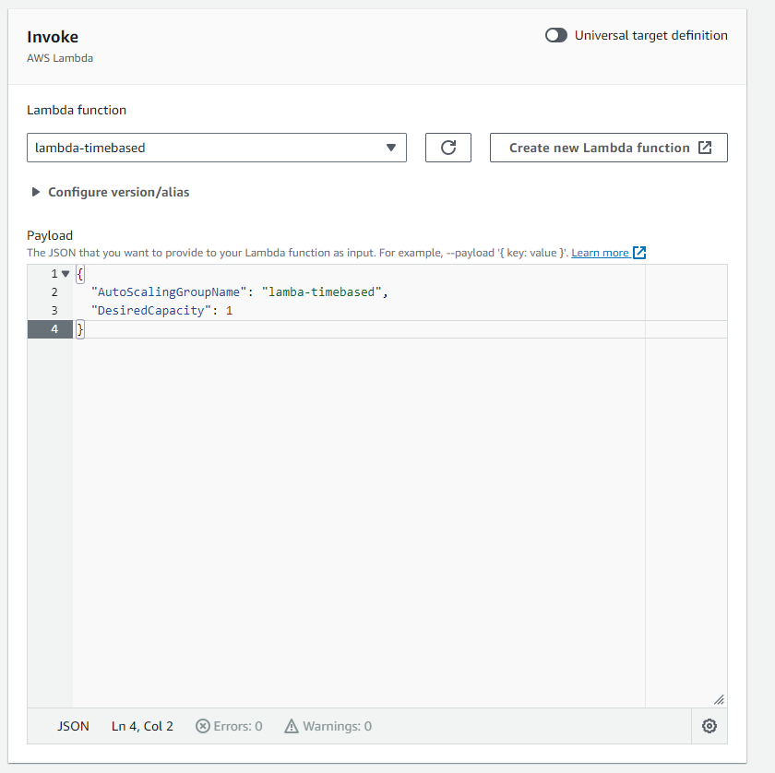Toggle Universal target definition switch
775x773 pixels.
556,35
